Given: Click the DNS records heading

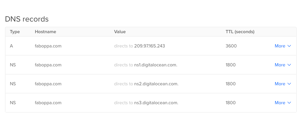Looking at the screenshot, I should [x=27, y=19].
